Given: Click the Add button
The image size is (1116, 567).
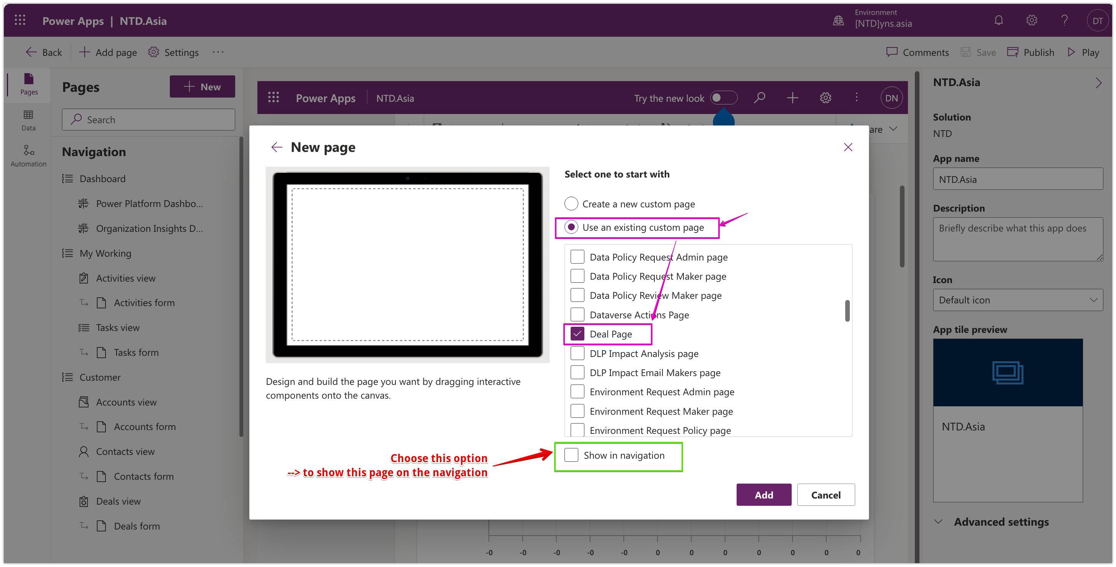Looking at the screenshot, I should tap(763, 495).
